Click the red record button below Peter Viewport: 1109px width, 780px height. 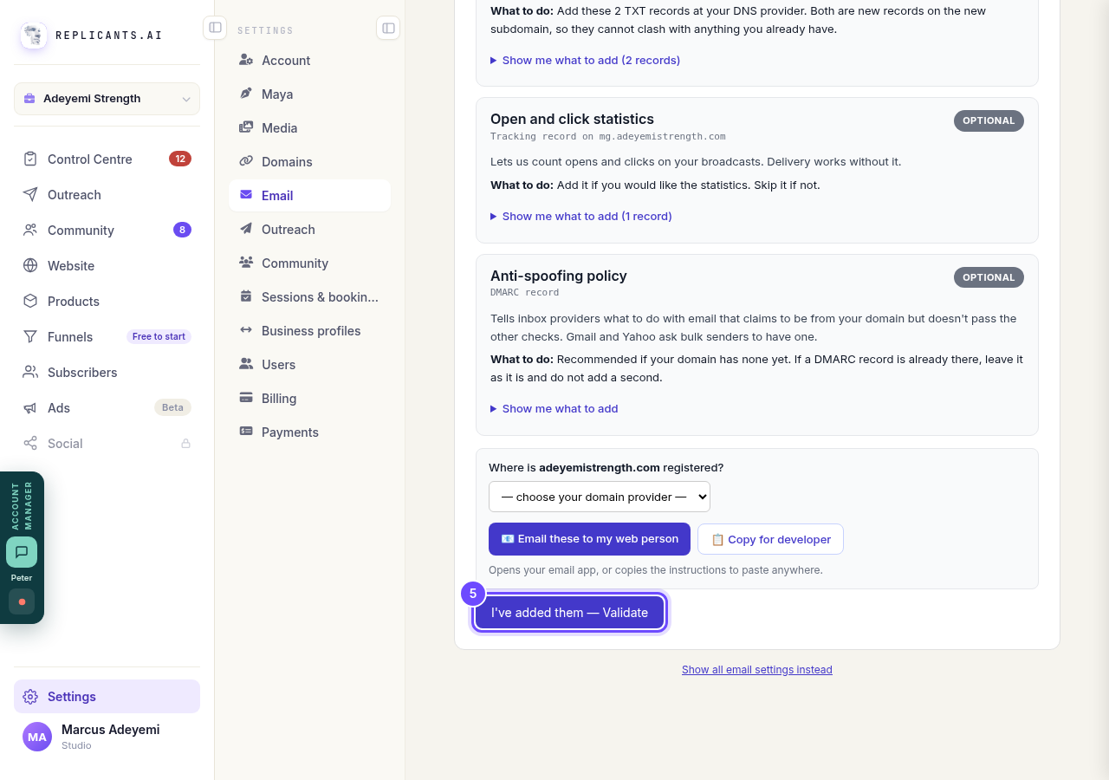[22, 601]
